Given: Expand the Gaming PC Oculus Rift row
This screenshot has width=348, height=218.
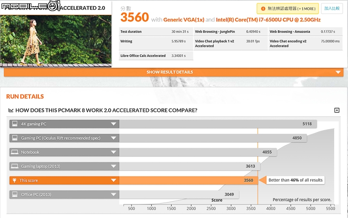Looking at the screenshot, I should pyautogui.click(x=114, y=138).
